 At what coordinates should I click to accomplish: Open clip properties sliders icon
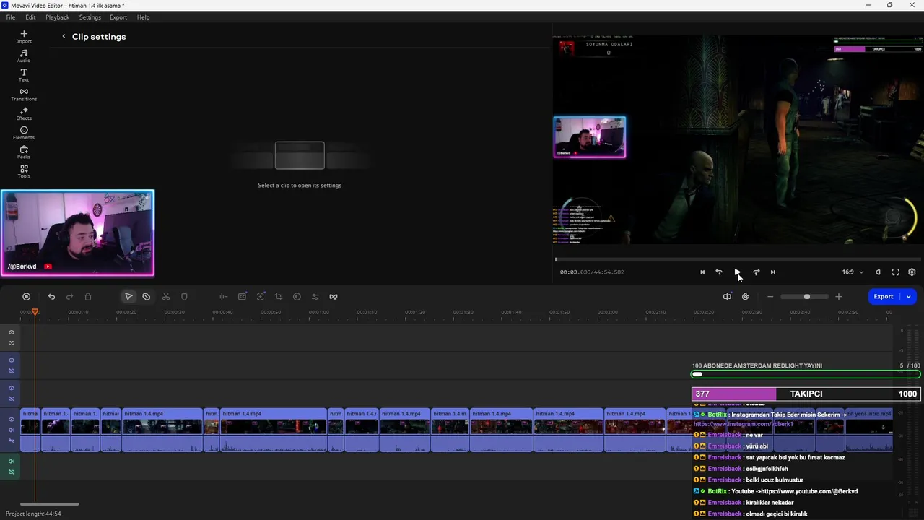[315, 297]
